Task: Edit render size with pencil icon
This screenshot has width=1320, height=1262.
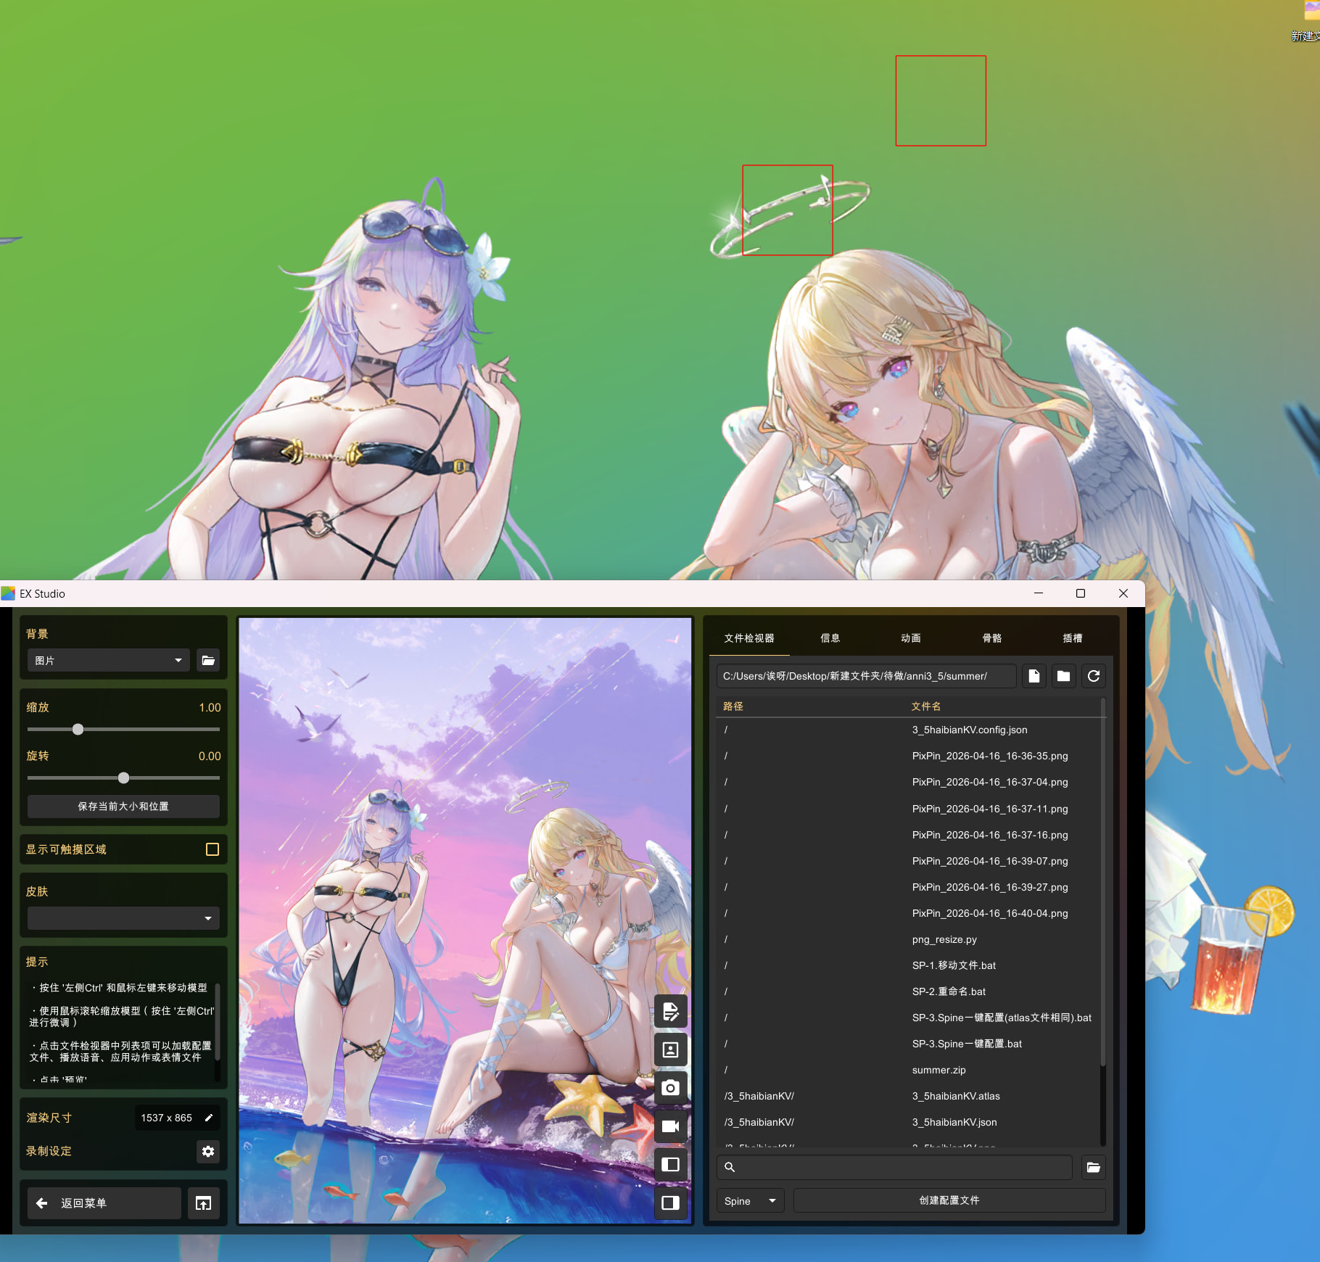Action: [209, 1118]
